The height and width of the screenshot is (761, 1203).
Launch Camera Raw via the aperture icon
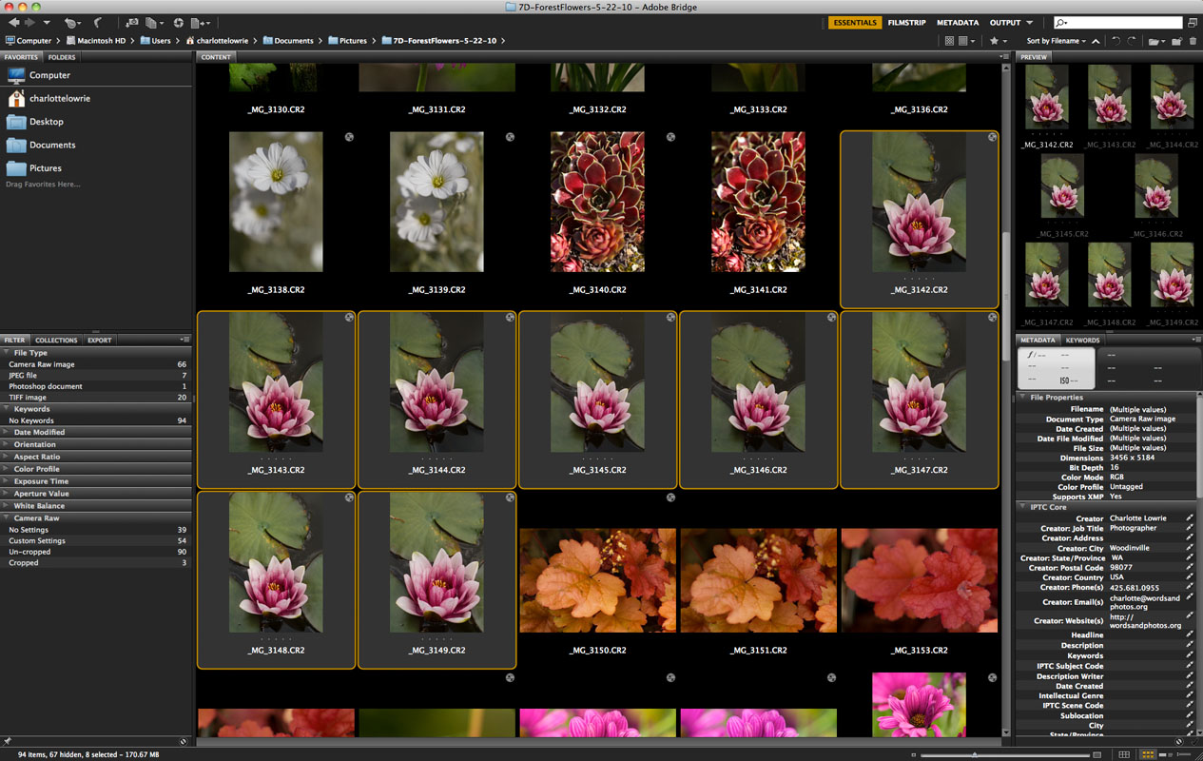coord(179,22)
